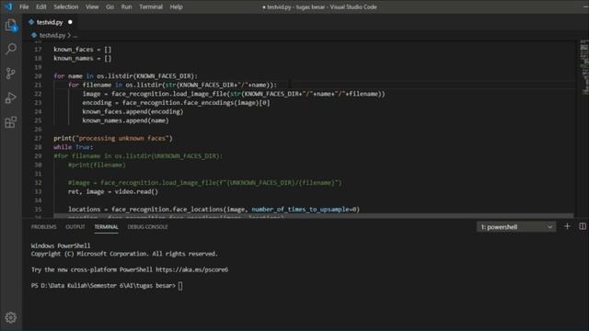Click the unsaved dot on testvid.py tab
This screenshot has height=331, width=589.
pos(70,22)
